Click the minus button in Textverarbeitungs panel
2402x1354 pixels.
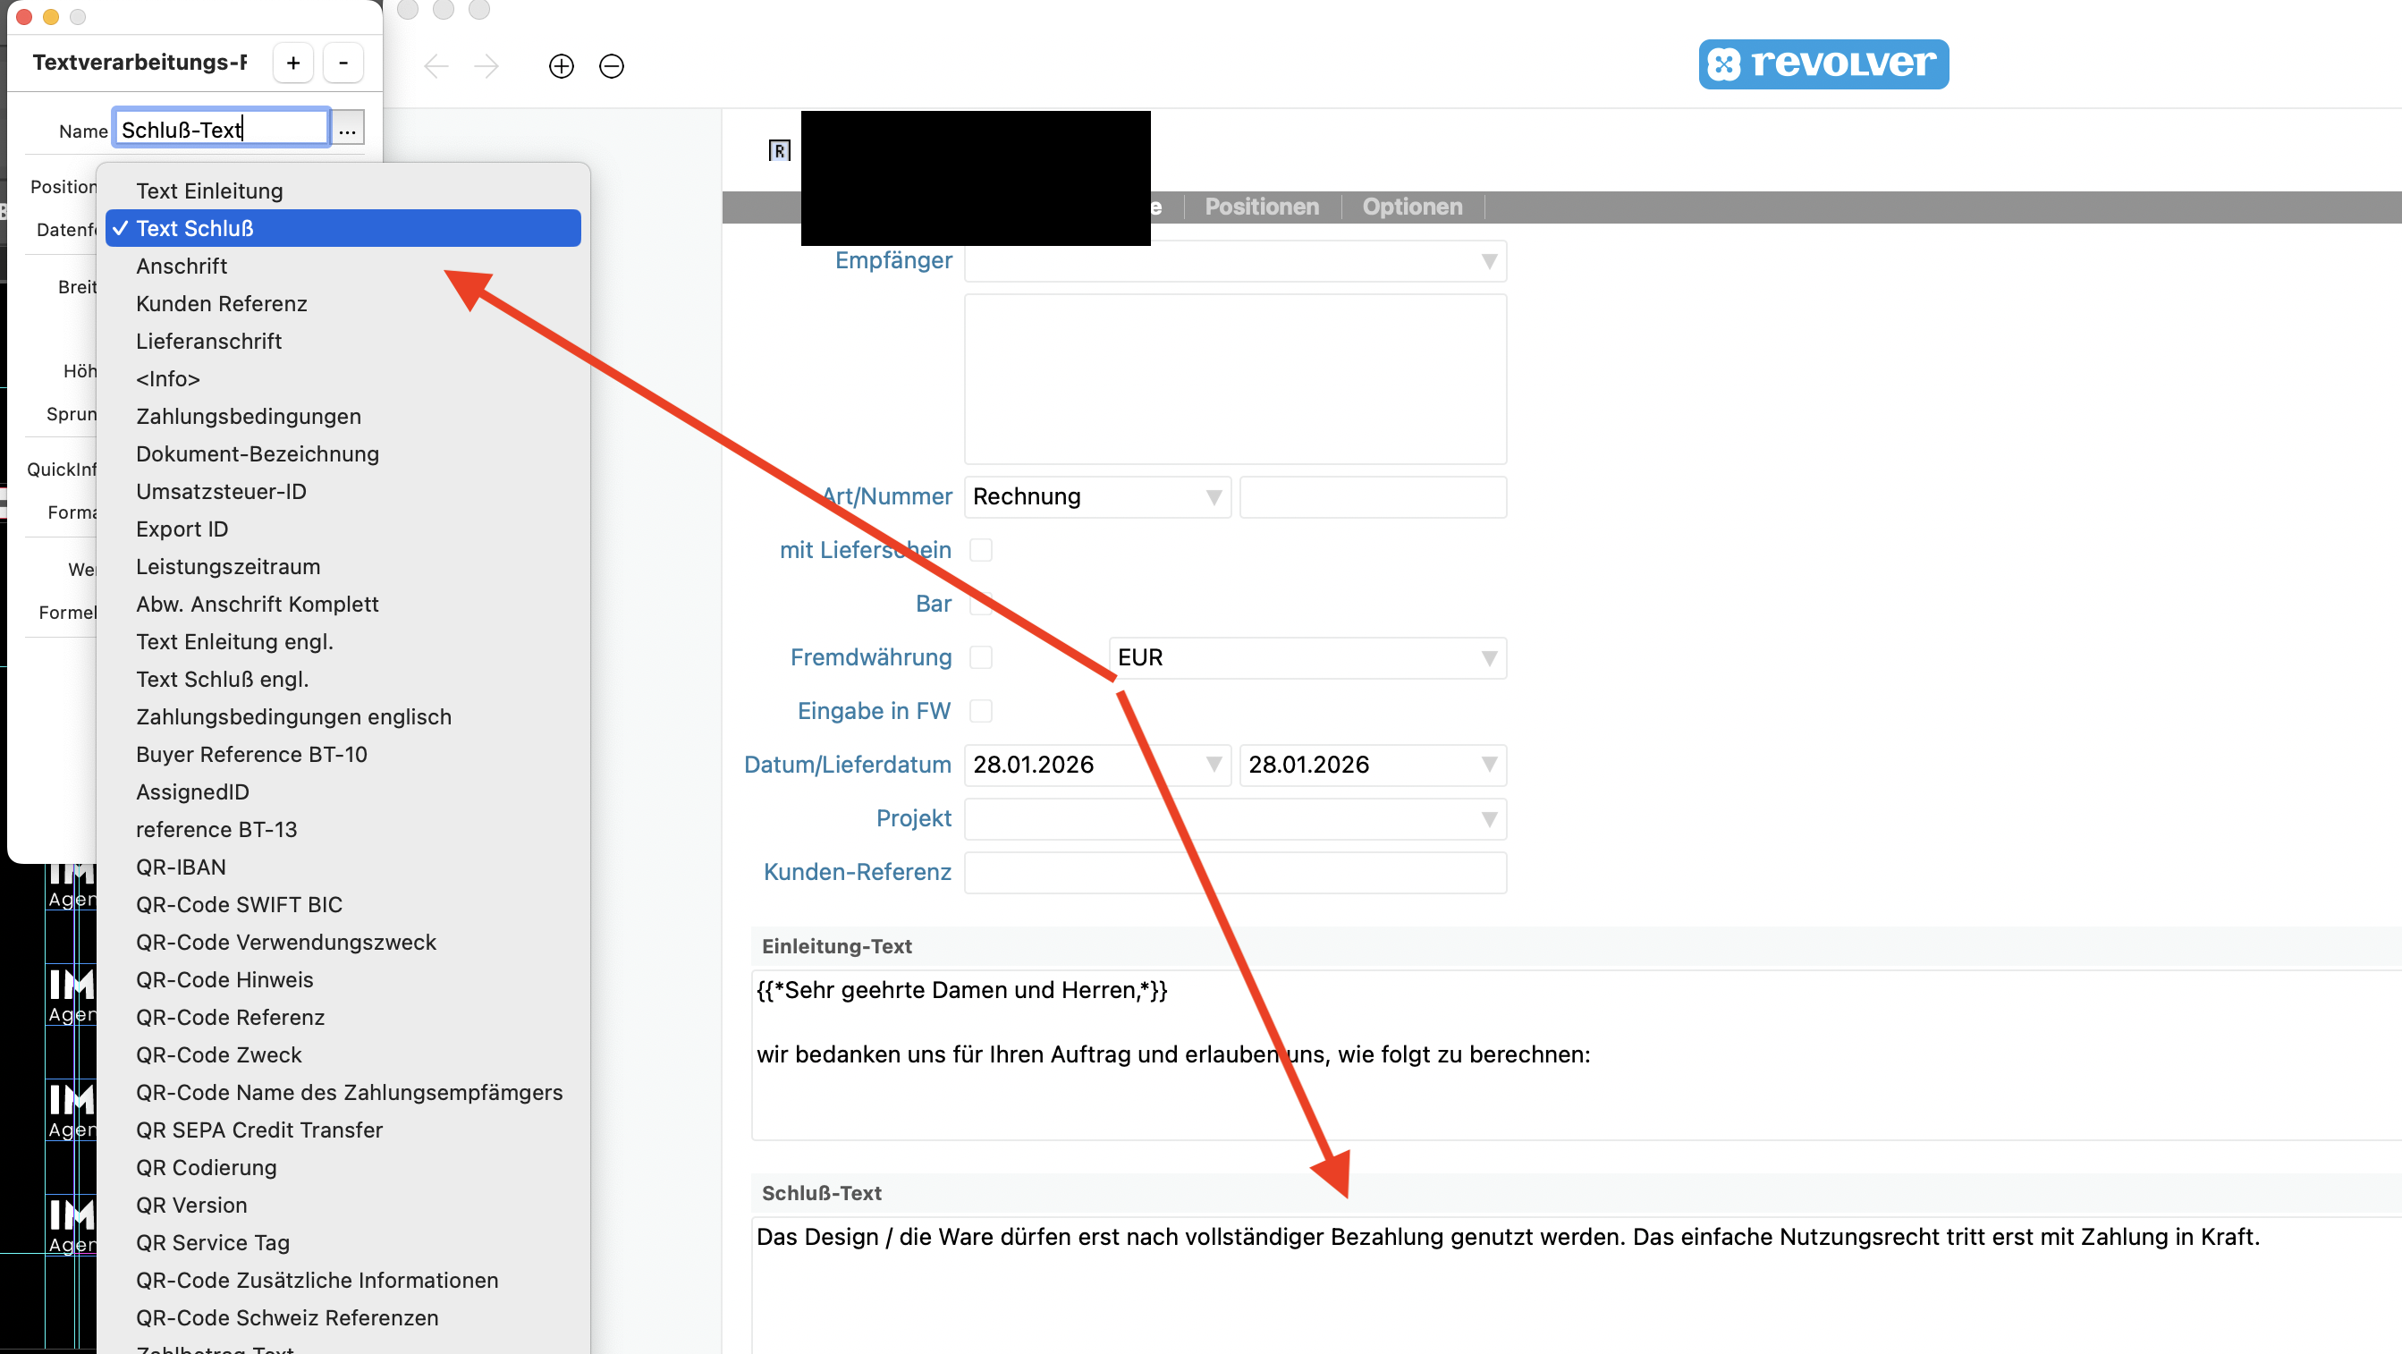point(343,63)
